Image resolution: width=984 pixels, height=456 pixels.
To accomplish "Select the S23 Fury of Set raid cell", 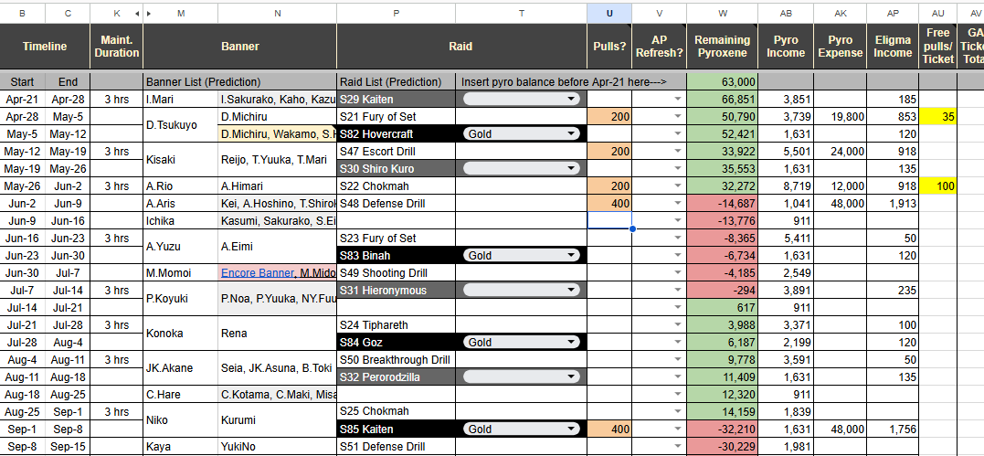I will click(x=396, y=238).
